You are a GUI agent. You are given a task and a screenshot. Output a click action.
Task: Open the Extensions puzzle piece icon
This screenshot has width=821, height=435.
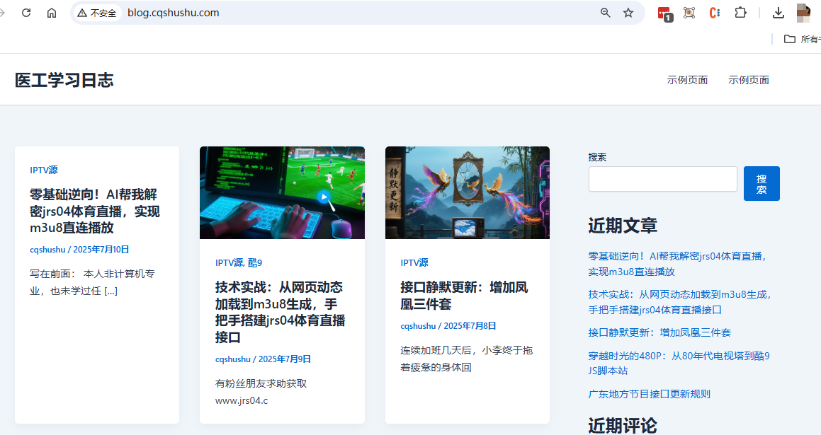pos(740,13)
